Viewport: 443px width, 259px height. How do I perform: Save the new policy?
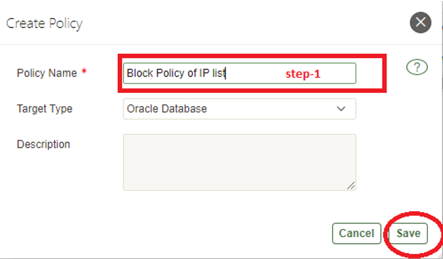[x=408, y=233]
